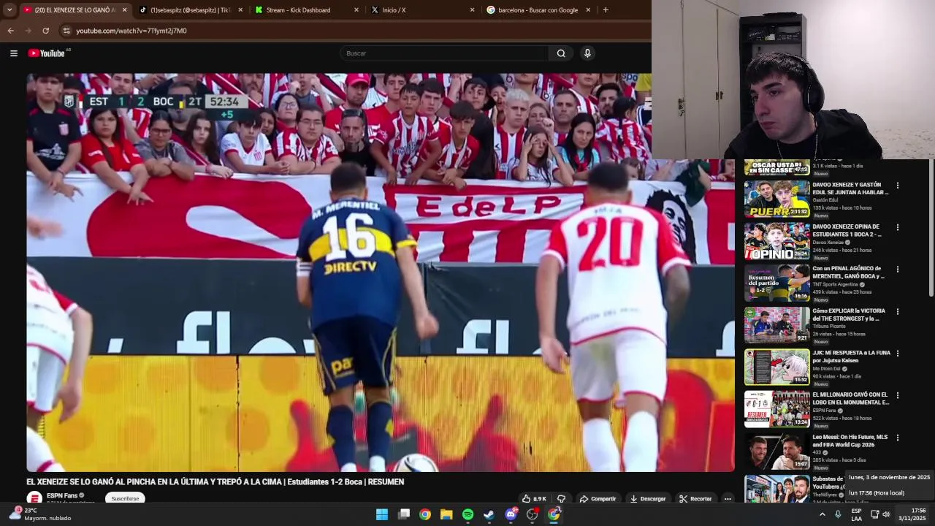Viewport: 935px width, 526px height.
Task: Click the browser address bar URL
Action: 131,31
